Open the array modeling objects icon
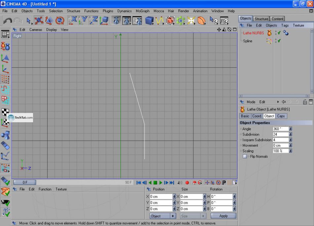Image resolution: width=314 pixels, height=226 pixels. pyautogui.click(x=180, y=20)
